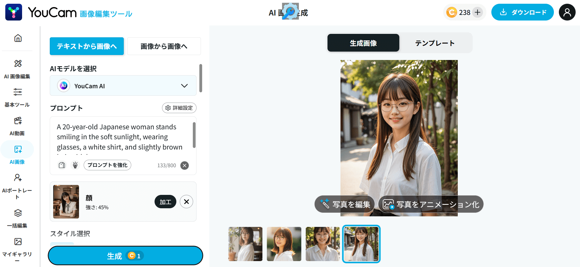Viewport: 580px width, 267px height.
Task: Switch to テキストから画像へ tab
Action: coord(87,46)
